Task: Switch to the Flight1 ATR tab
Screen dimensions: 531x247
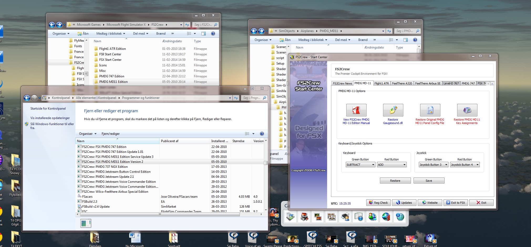Action: (x=382, y=83)
